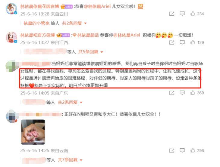Share the 14:05 Guangdong comment

pos(172,93)
